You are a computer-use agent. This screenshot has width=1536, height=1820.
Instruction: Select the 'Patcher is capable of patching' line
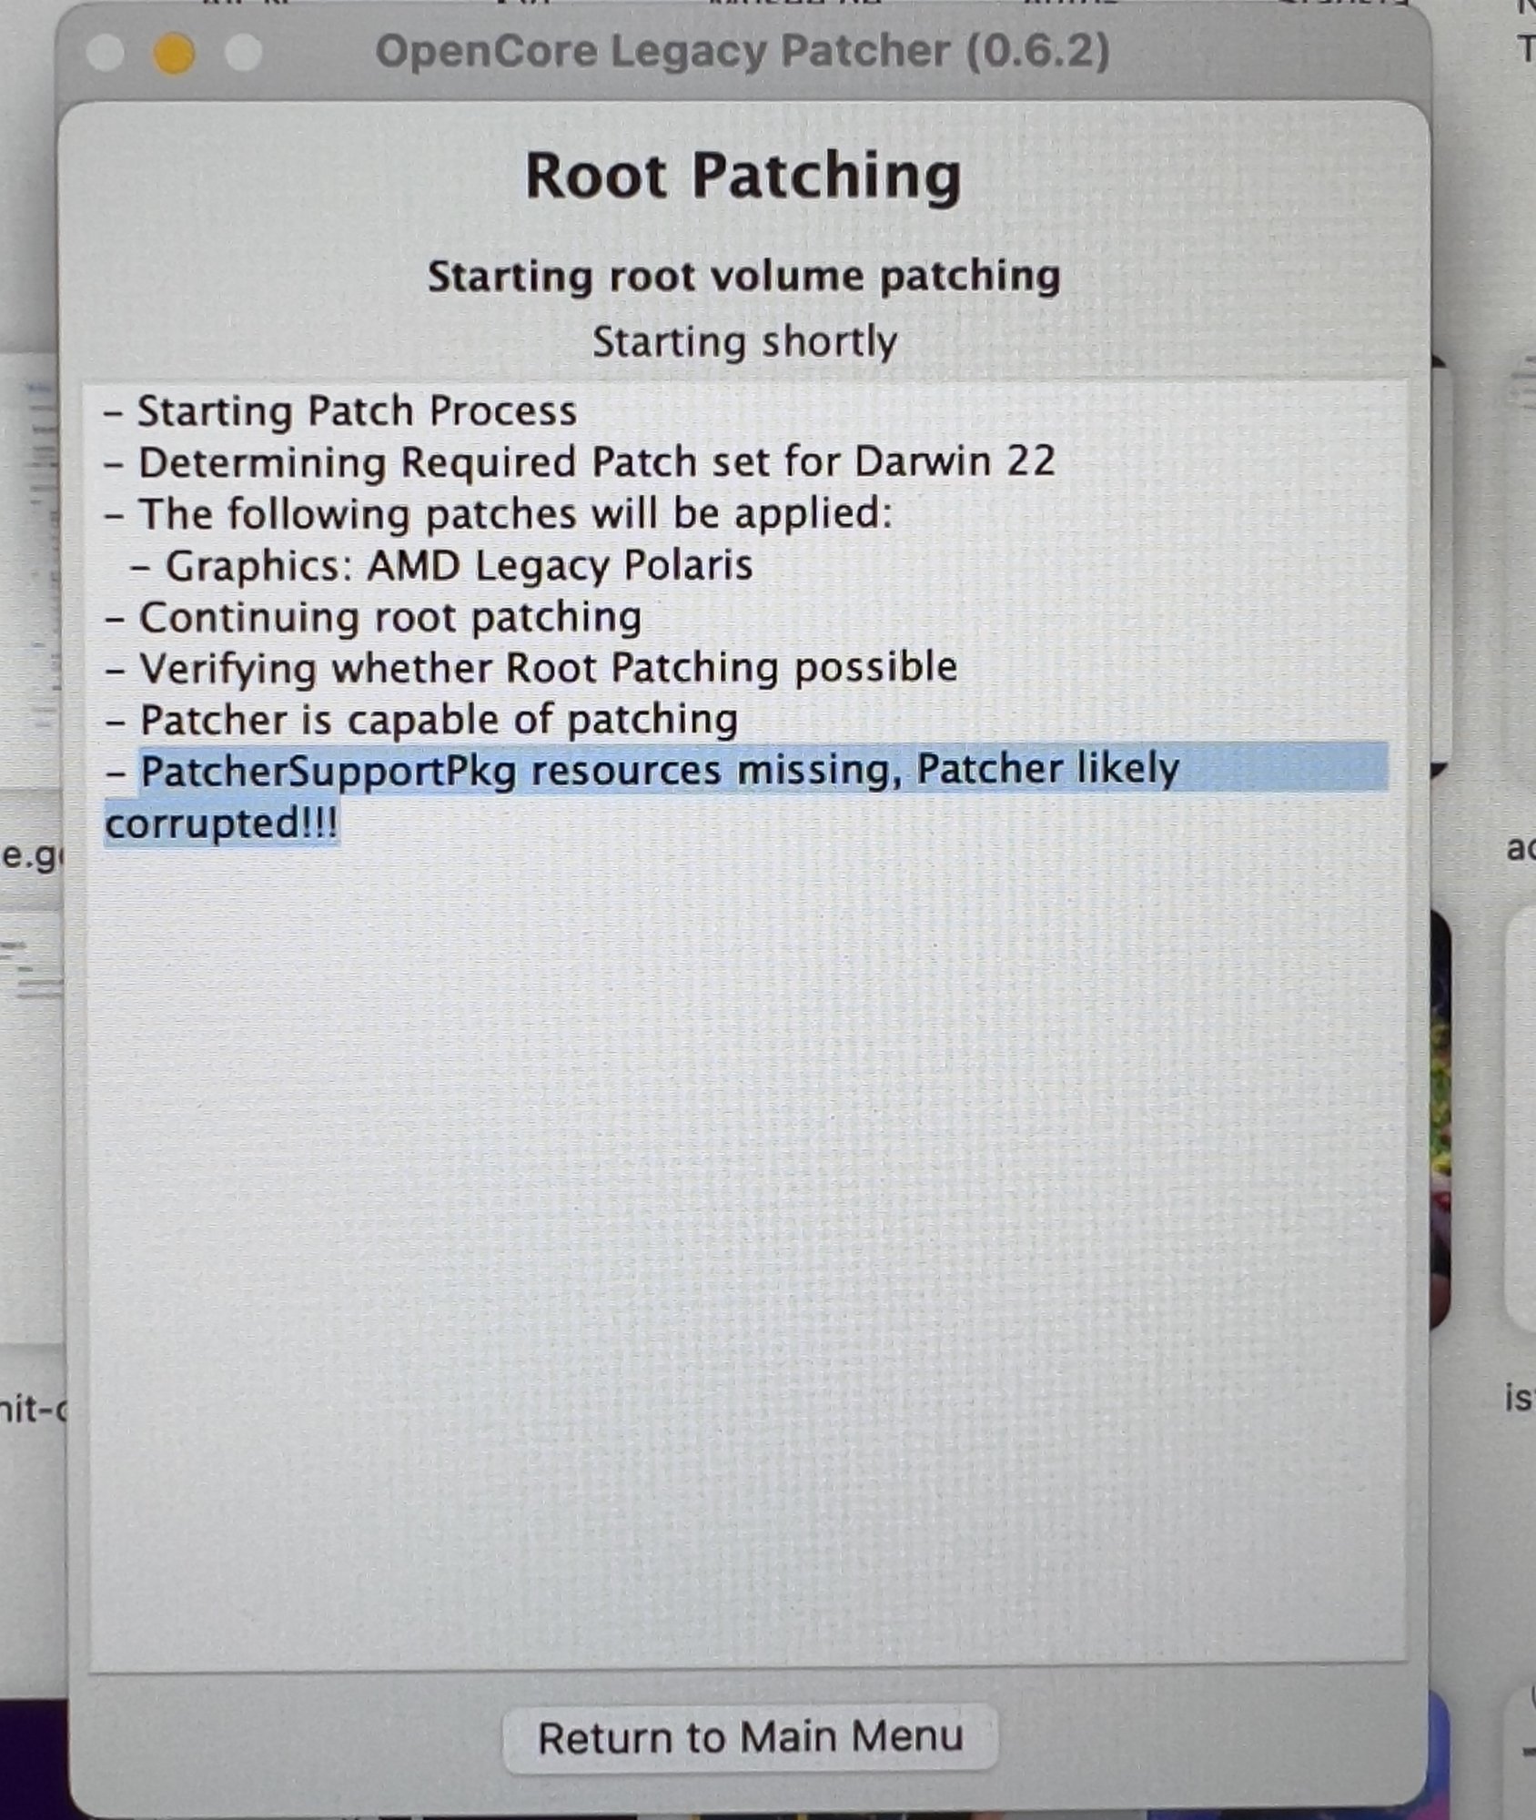[420, 721]
